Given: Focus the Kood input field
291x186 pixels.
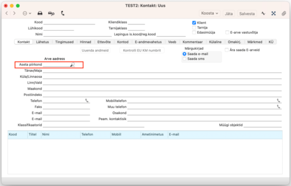Looking at the screenshot, I should pyautogui.click(x=69, y=22).
